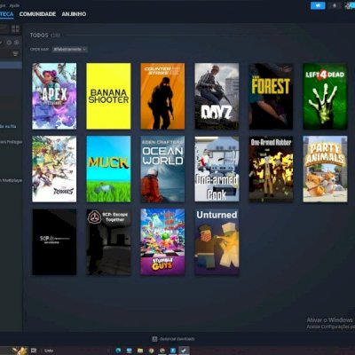The image size is (355, 355).
Task: Open the ANJINHO profile tab
Action: (74, 14)
